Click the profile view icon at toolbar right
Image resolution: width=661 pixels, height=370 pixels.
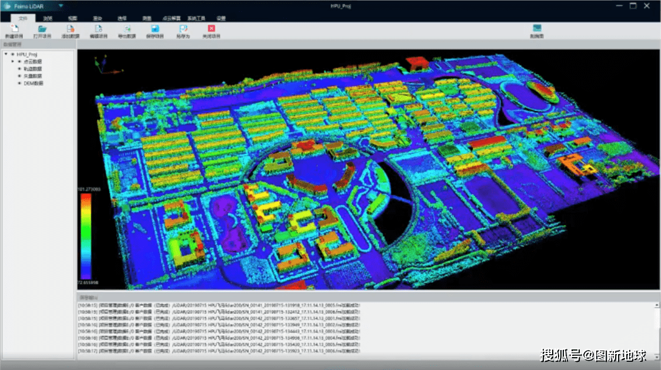pyautogui.click(x=536, y=29)
